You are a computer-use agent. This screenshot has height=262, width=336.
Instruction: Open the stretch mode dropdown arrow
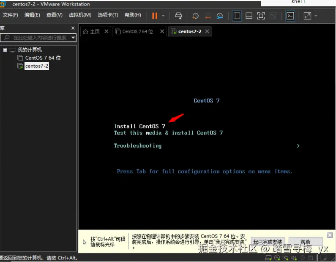coord(316,16)
